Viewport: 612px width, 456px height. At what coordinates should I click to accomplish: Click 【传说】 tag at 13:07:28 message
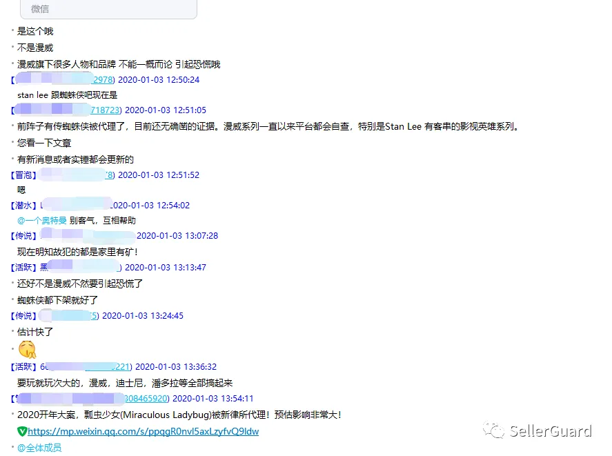point(23,236)
